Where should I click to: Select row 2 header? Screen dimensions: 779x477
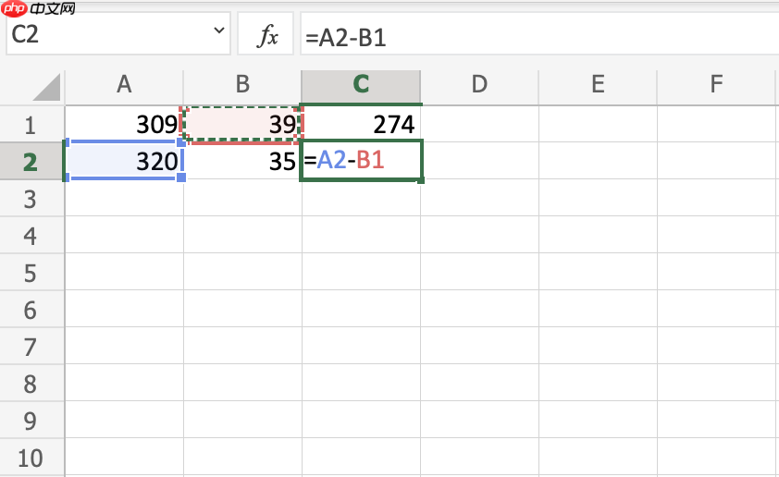pyautogui.click(x=31, y=162)
